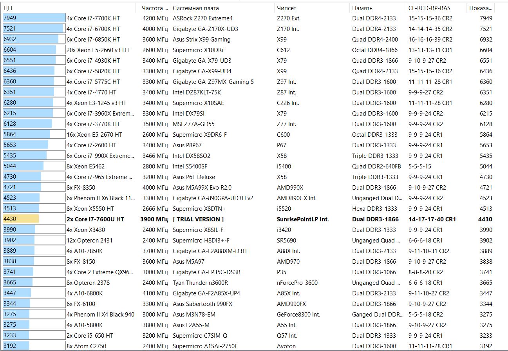
Task: Click the 13-13-13-31 CR1 timing cell
Action: [x=430, y=50]
